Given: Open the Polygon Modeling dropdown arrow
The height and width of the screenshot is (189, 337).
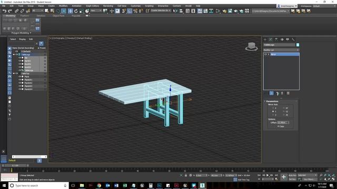Looking at the screenshot, I should pos(31,33).
